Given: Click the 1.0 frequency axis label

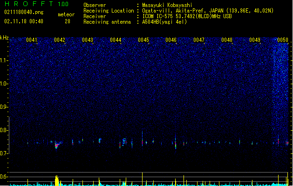Looking at the screenshot, I should point(4,84).
